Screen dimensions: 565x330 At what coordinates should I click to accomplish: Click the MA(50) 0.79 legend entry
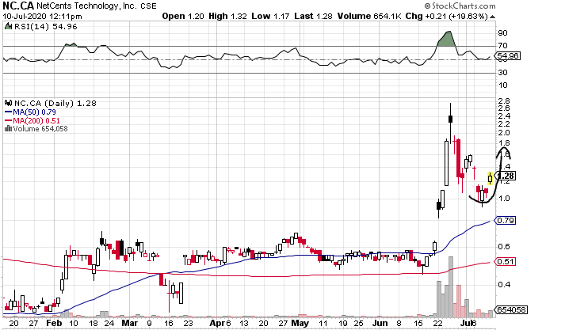31,112
